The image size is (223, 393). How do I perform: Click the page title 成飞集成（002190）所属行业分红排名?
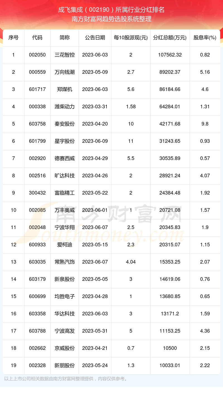pyautogui.click(x=111, y=10)
